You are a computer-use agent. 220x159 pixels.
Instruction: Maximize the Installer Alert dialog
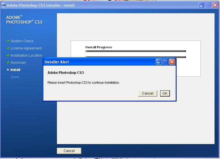click(x=165, y=62)
